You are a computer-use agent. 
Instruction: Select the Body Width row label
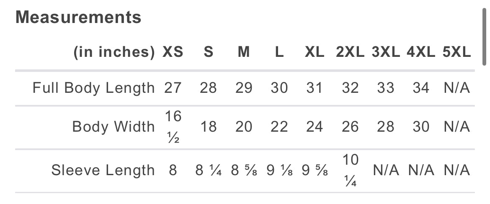(x=113, y=127)
